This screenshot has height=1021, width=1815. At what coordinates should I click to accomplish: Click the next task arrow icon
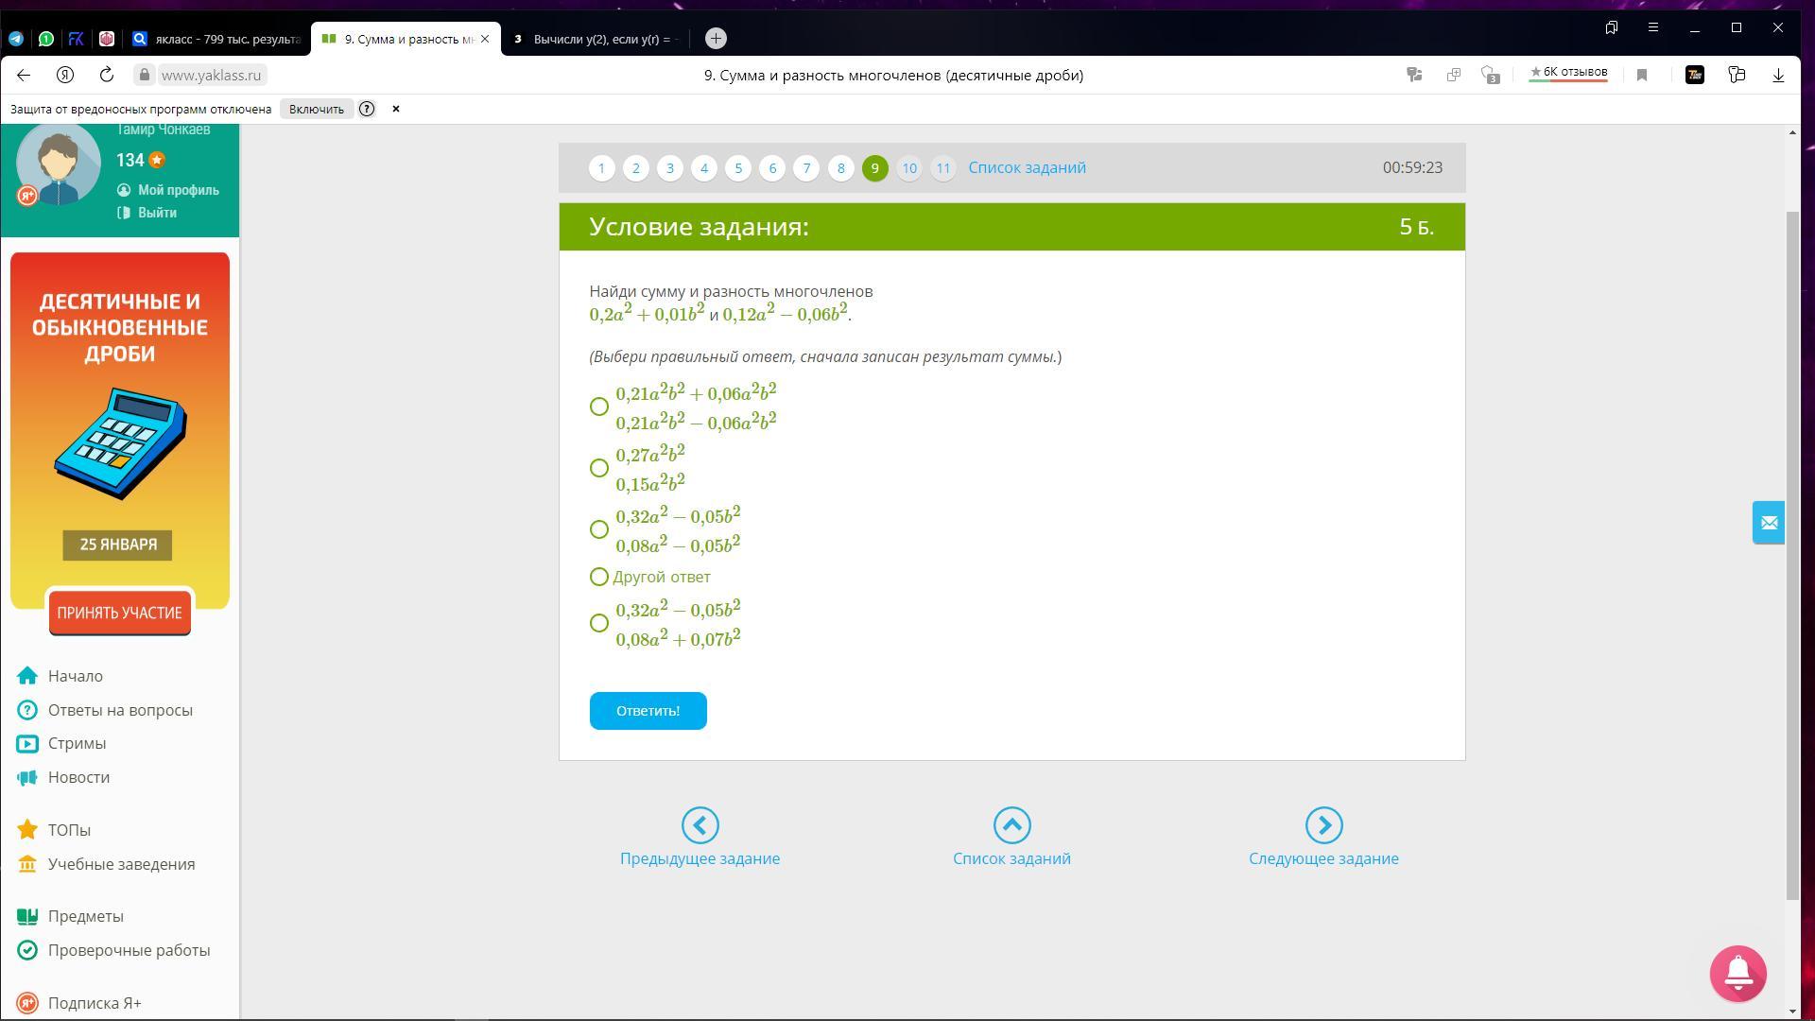pos(1323,825)
